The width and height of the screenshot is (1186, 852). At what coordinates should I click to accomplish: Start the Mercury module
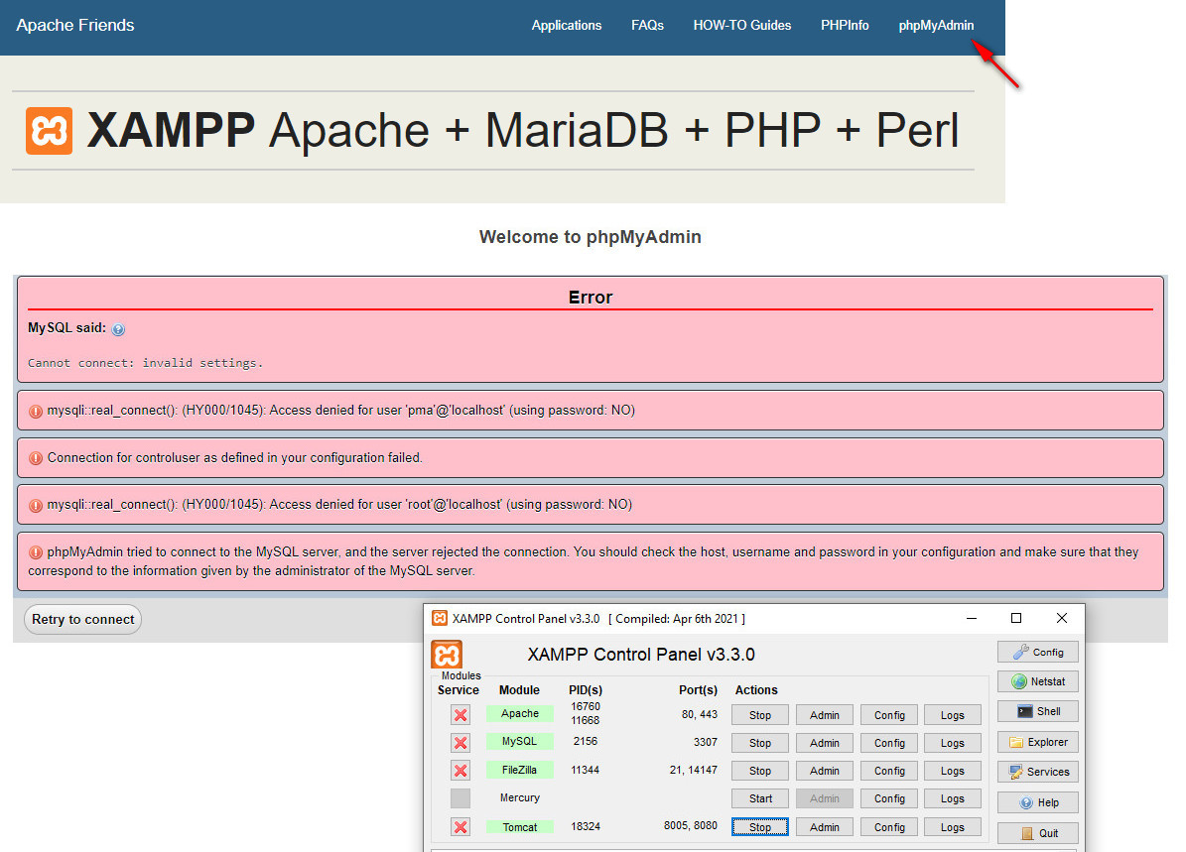click(x=759, y=798)
